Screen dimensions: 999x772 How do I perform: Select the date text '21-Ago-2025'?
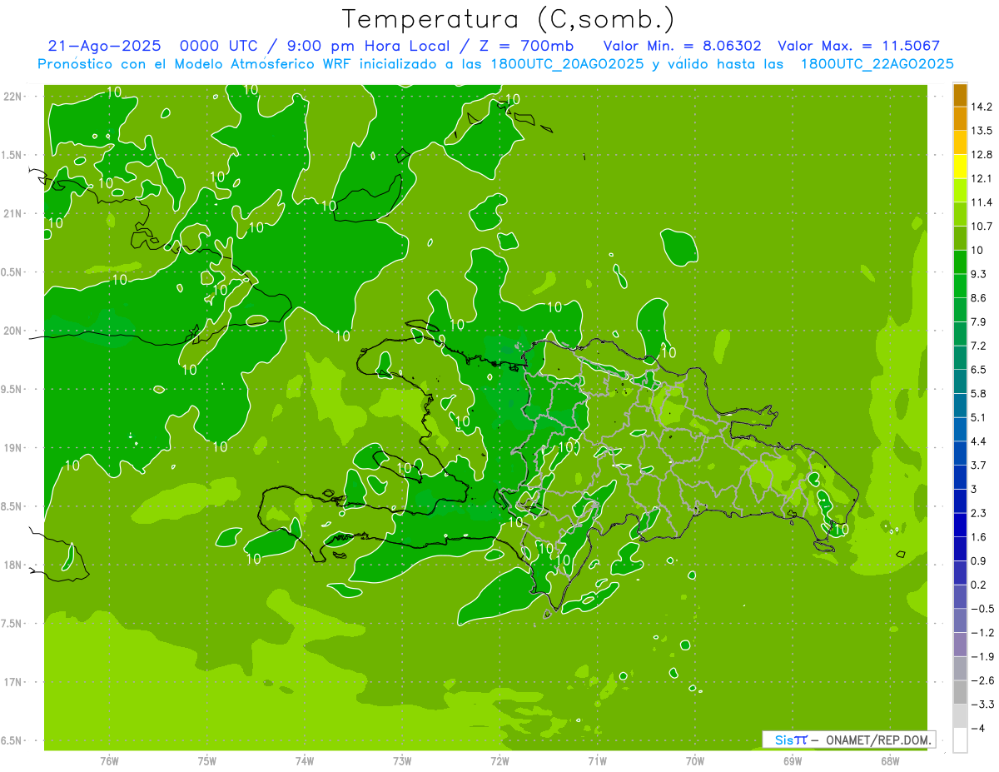[105, 47]
